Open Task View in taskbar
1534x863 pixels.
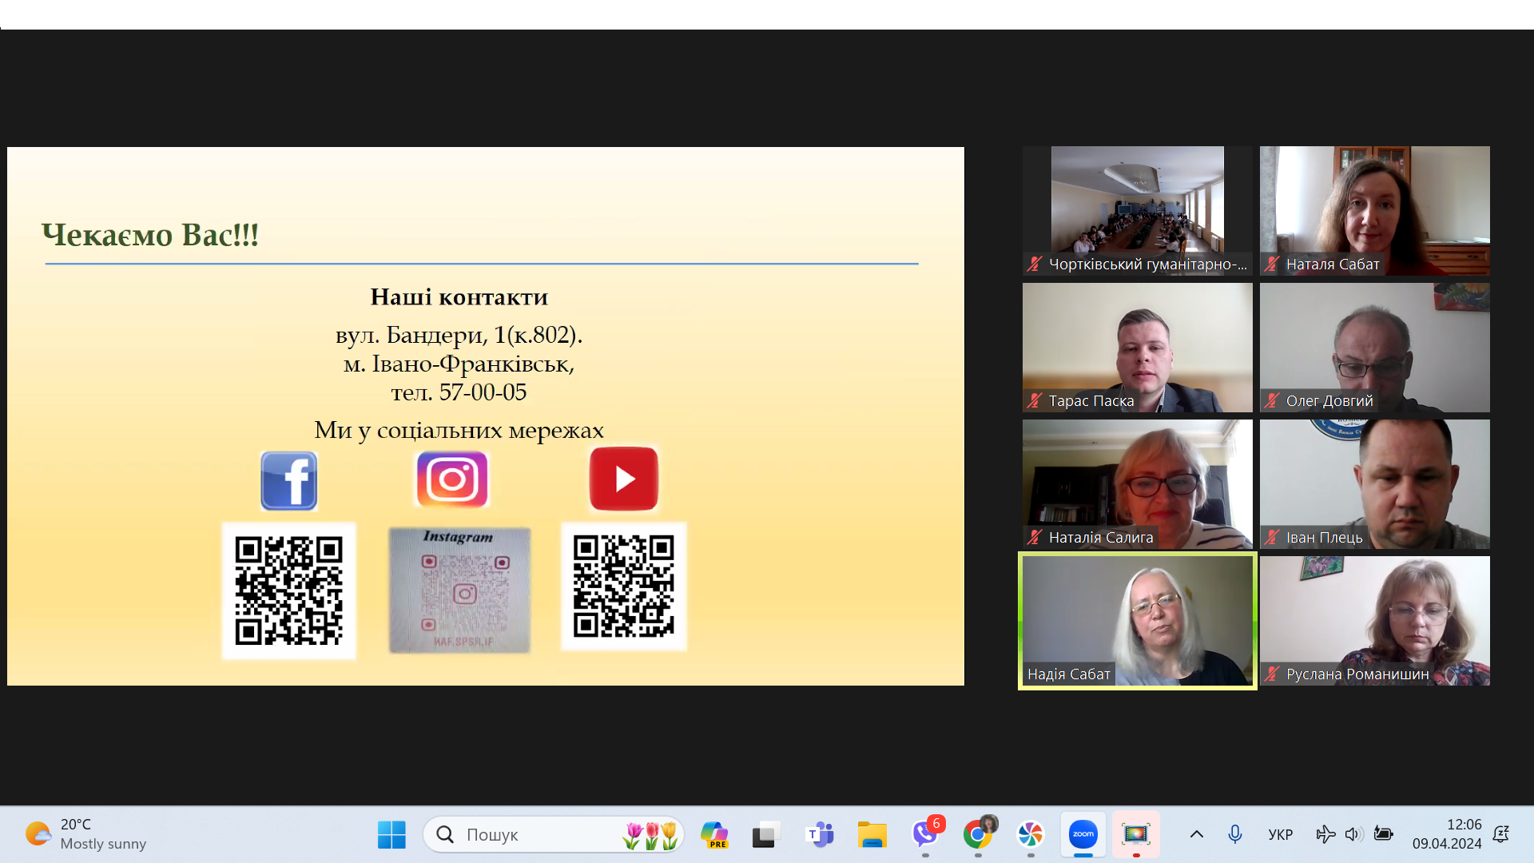pos(765,834)
